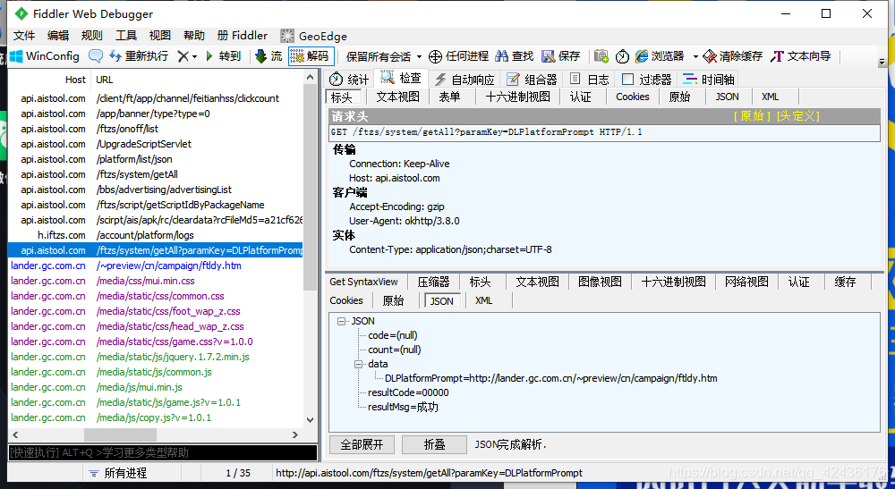Click the camera screenshot icon
The image size is (895, 489).
click(x=601, y=56)
